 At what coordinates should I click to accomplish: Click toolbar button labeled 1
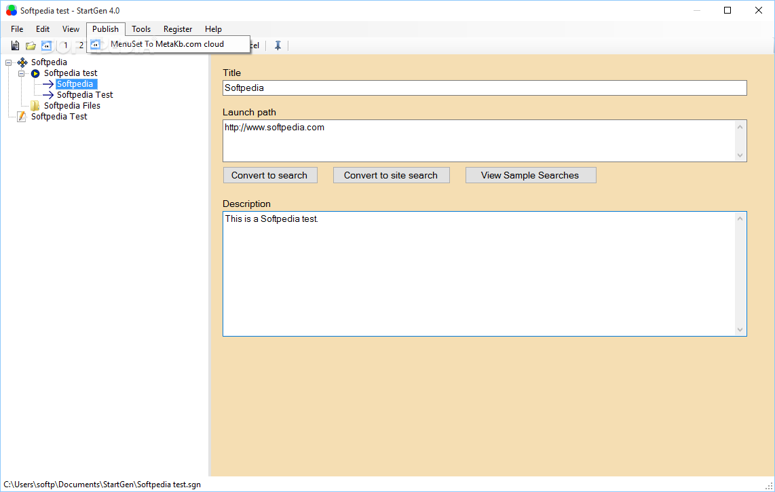click(66, 45)
